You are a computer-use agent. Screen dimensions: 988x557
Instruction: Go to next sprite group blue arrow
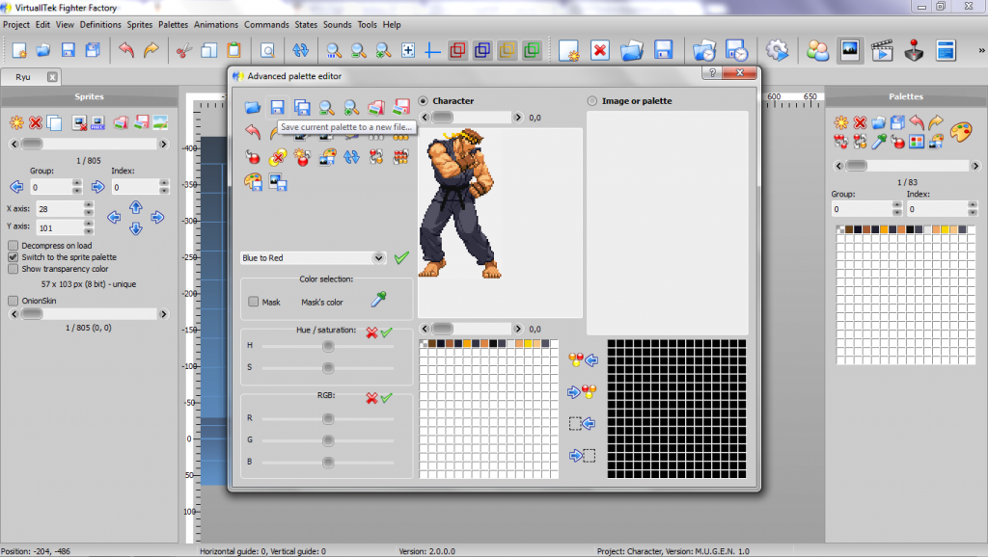97,187
